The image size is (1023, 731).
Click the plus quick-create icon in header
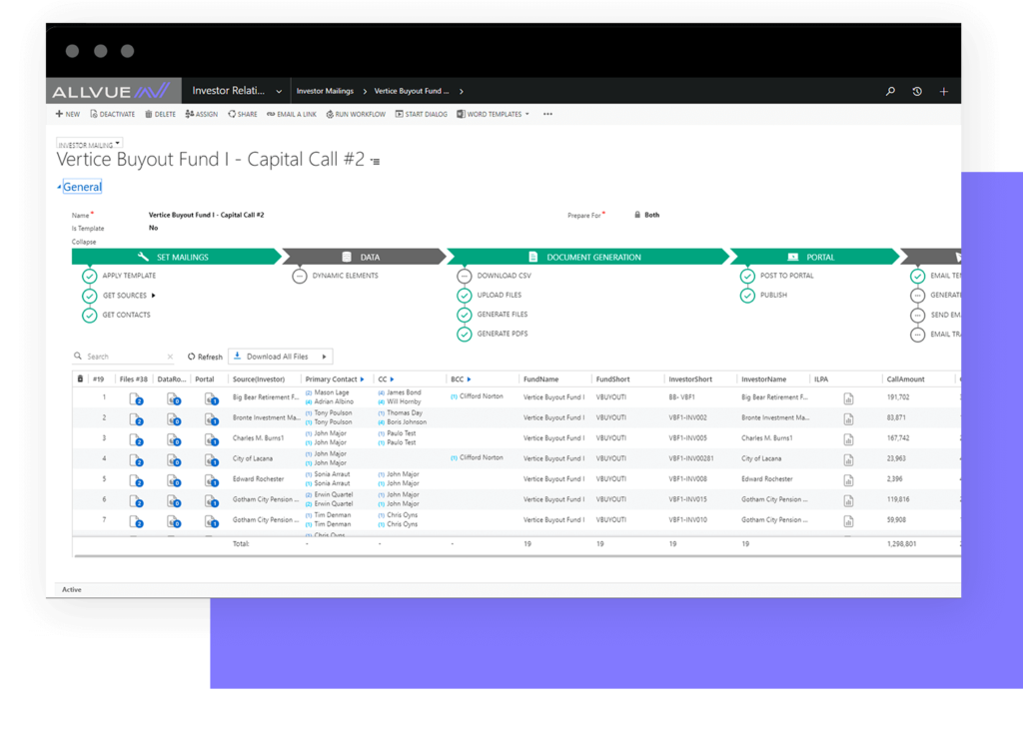click(943, 91)
